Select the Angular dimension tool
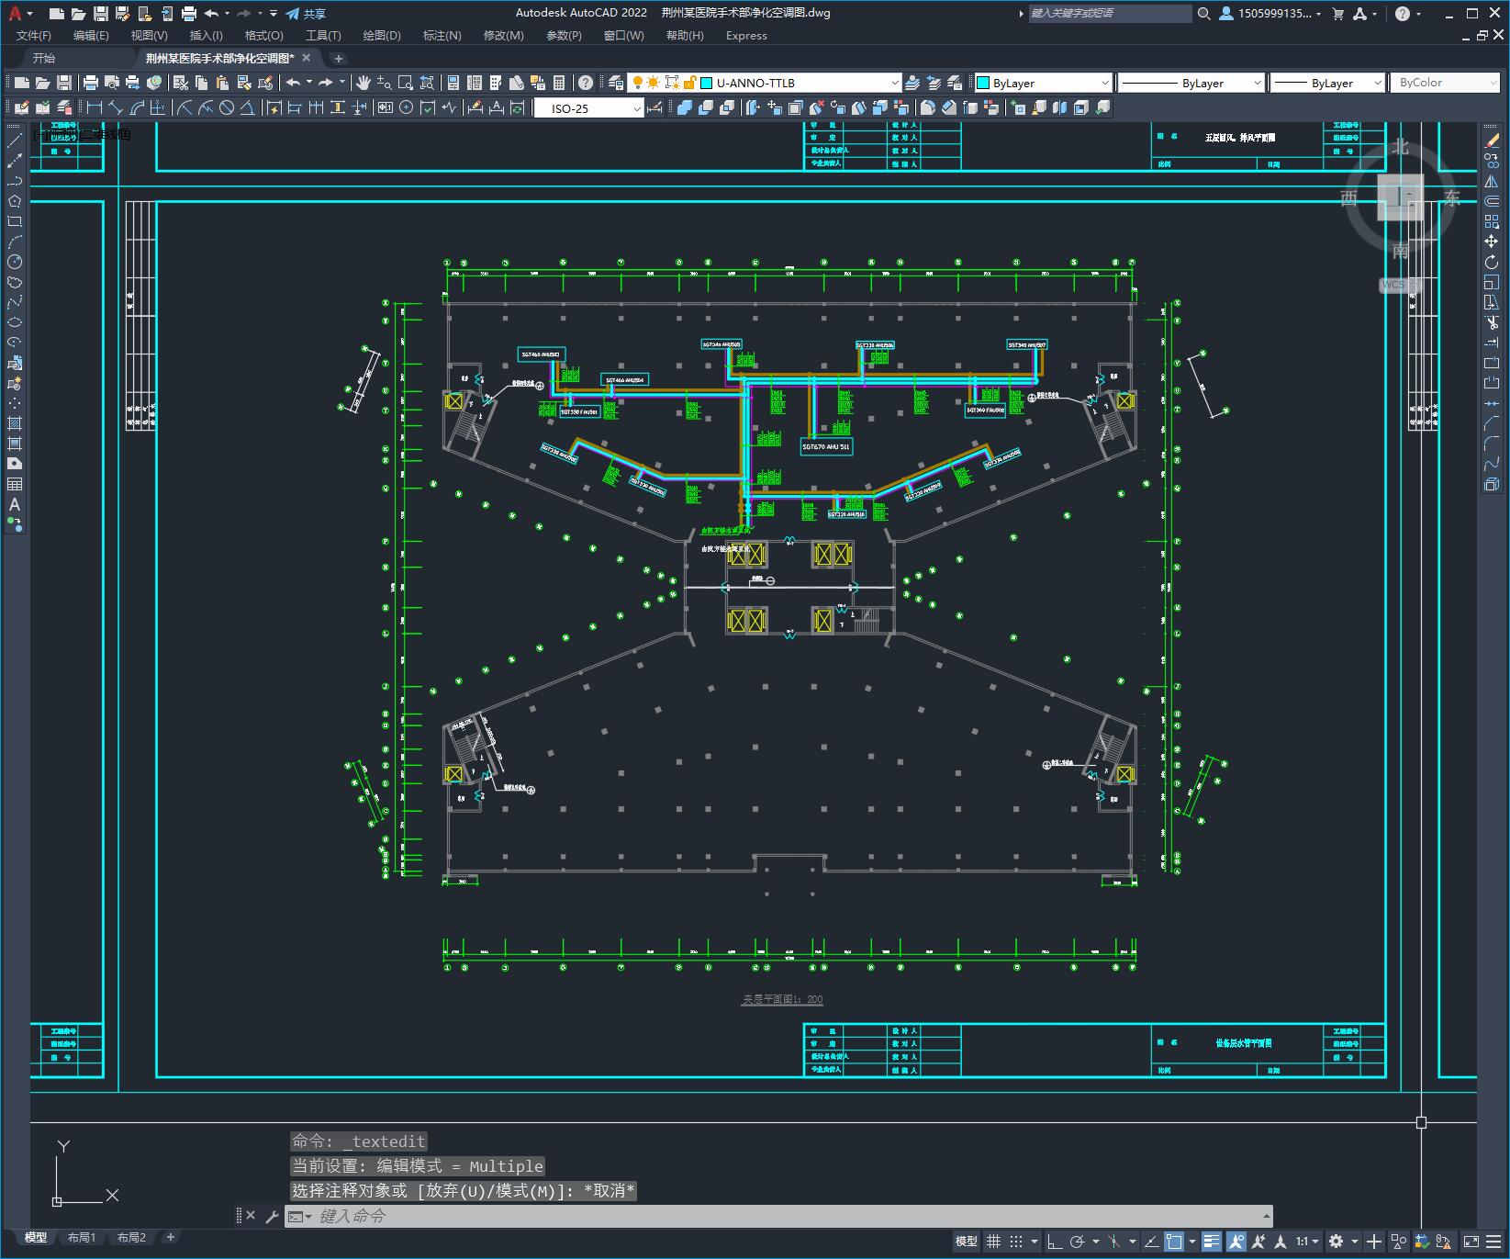The width and height of the screenshot is (1510, 1259). pos(248,108)
